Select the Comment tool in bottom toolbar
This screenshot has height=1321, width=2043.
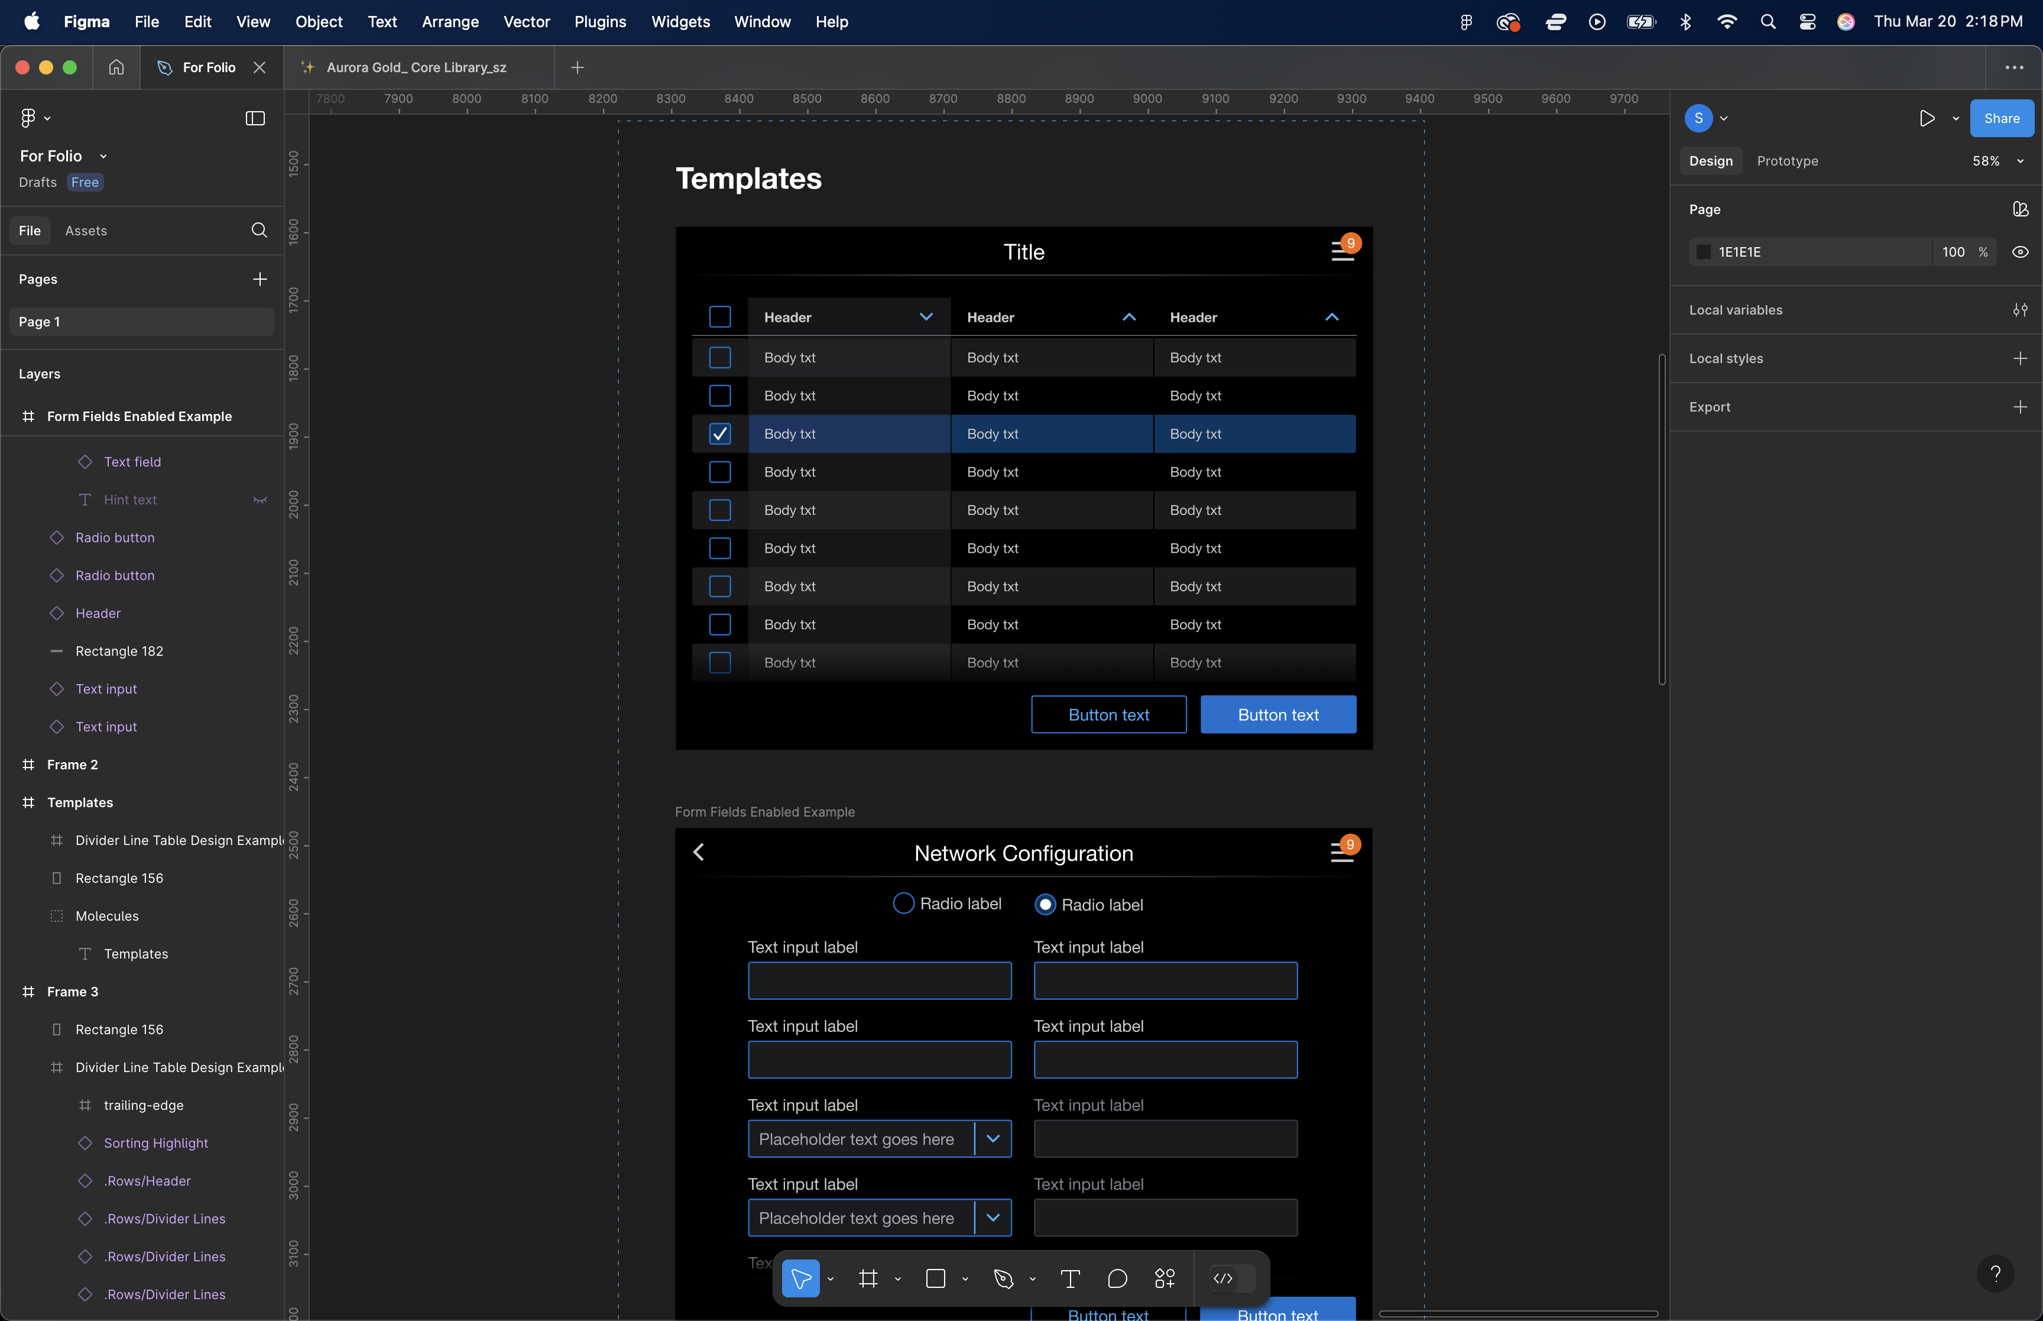click(x=1117, y=1279)
